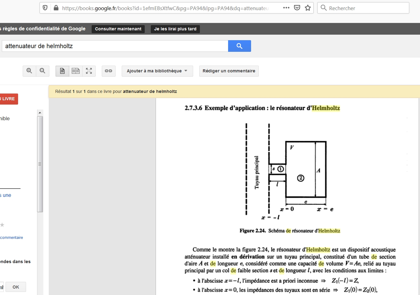Click the rating star in sidebar
Image resolution: width=420 pixels, height=295 pixels.
[x=2, y=225]
